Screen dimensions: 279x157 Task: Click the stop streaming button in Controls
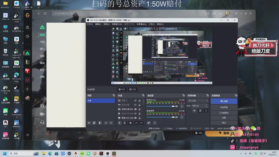tap(224, 101)
